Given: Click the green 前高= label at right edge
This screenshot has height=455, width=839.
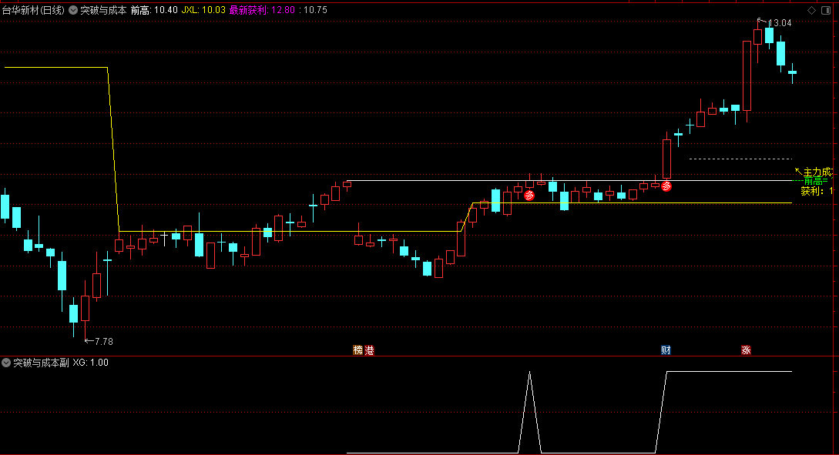Looking at the screenshot, I should pyautogui.click(x=816, y=181).
